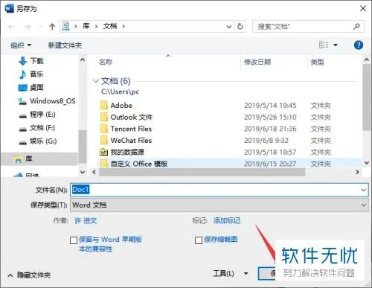The height and width of the screenshot is (288, 372).
Task: Select the 2019/5/14 19:45 date cell
Action: 270,106
